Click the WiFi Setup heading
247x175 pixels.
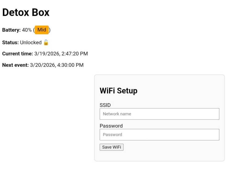tap(118, 91)
